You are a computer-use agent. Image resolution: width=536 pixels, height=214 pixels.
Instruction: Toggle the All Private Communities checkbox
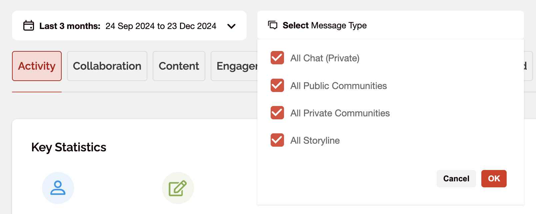277,113
